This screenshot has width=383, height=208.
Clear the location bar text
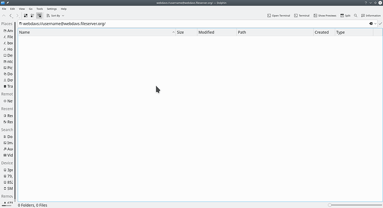point(371,24)
